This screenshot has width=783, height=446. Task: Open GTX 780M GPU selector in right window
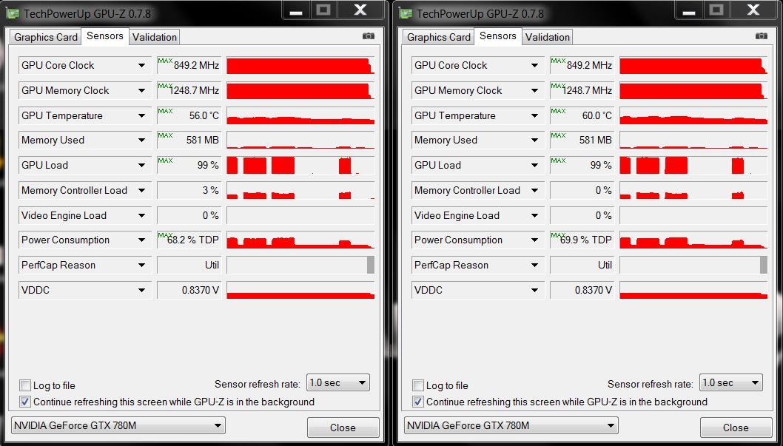(x=511, y=425)
